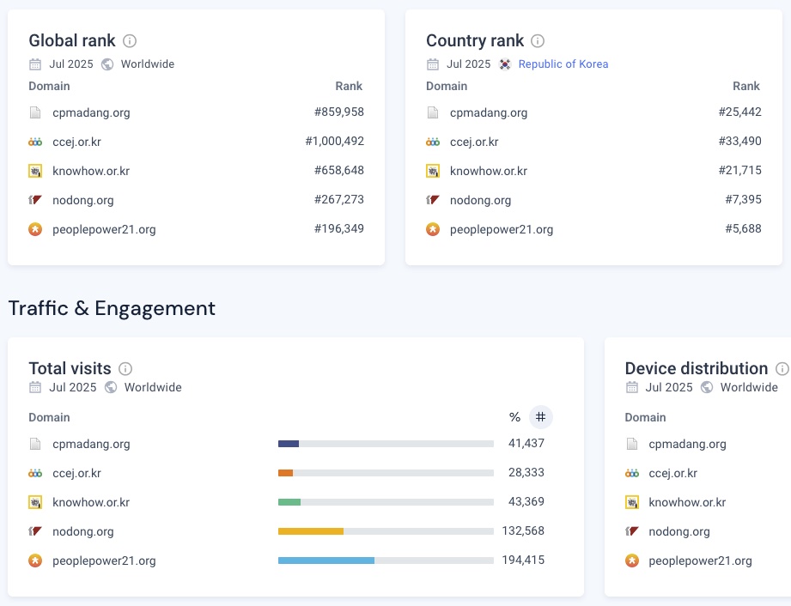This screenshot has width=791, height=606.
Task: Switch Total visits to percent view
Action: (514, 417)
